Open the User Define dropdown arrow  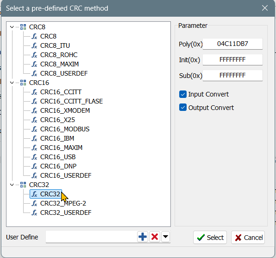point(165,237)
